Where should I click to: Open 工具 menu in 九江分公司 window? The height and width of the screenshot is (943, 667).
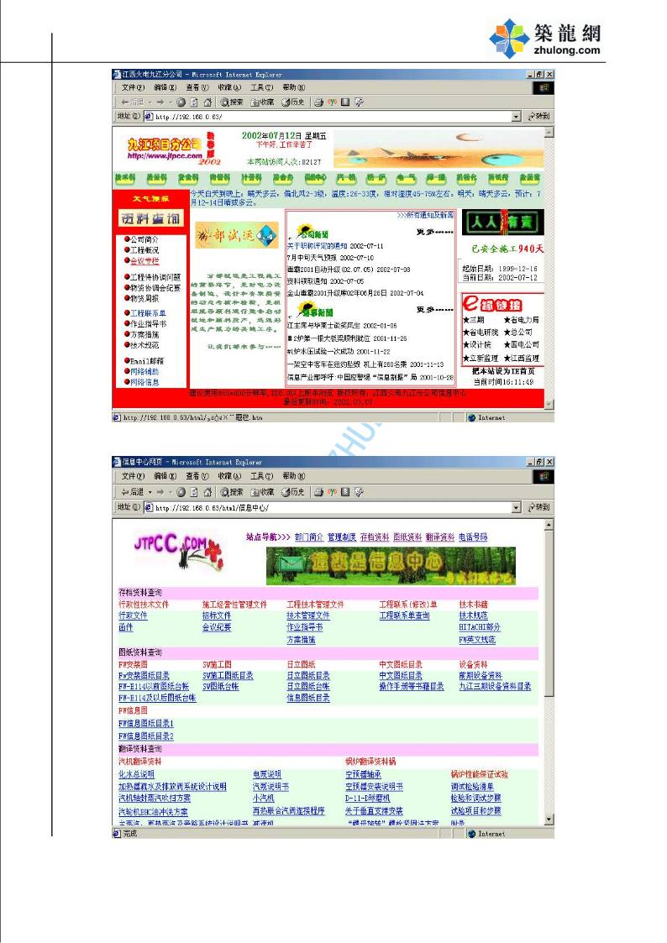point(261,88)
